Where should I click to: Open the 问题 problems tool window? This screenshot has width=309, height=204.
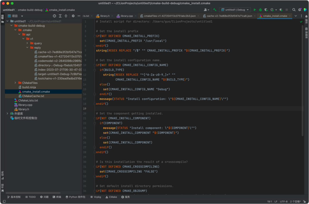(44, 197)
